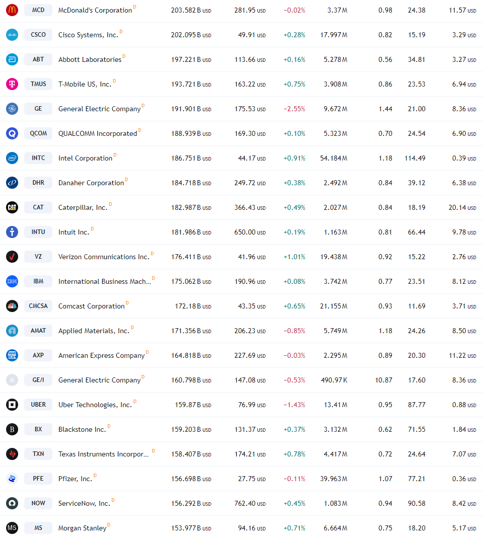Image resolution: width=483 pixels, height=538 pixels.
Task: Click Intuit's price 650.00 USD
Action: coord(250,233)
